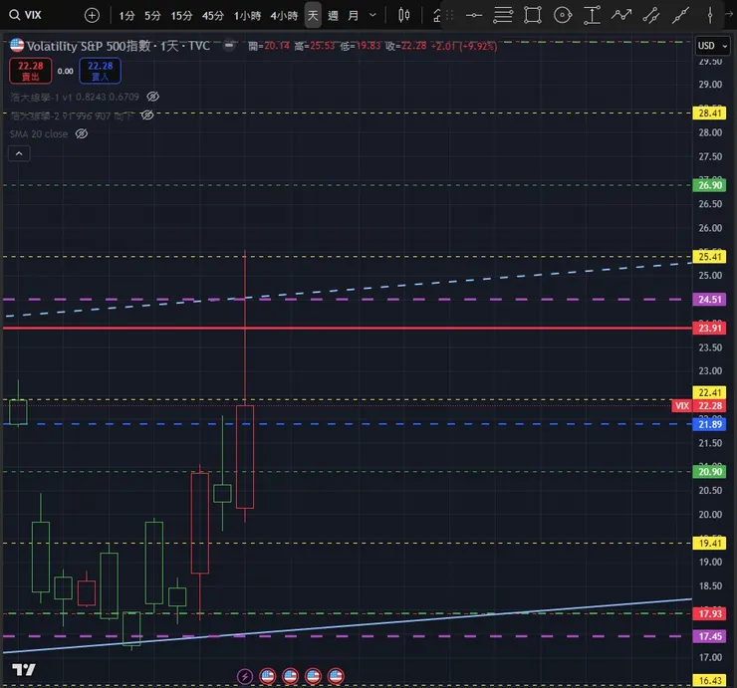Click the purple 24.51 price label
737x688 pixels.
point(709,300)
